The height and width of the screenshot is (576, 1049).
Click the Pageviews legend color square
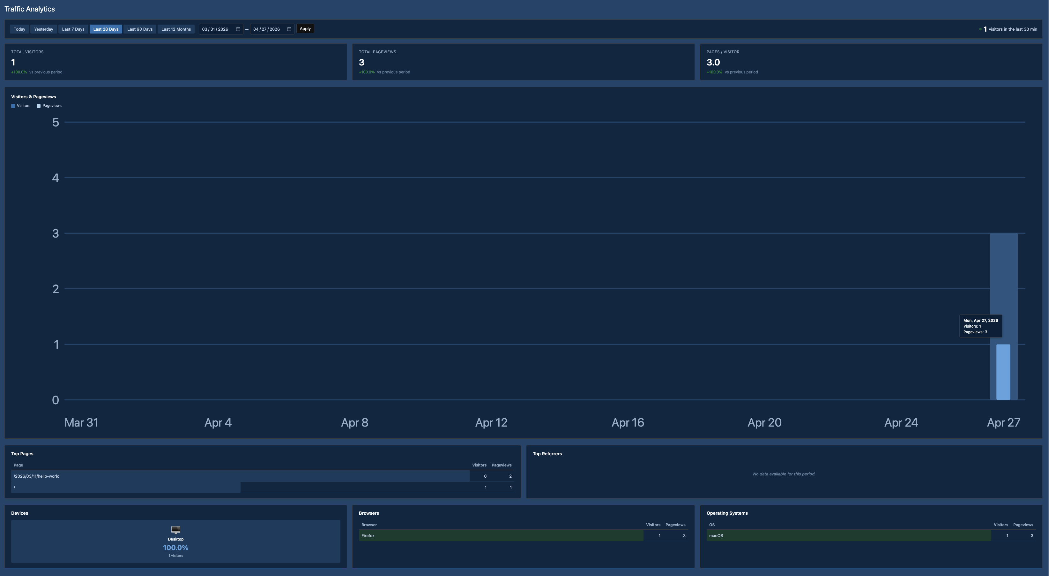[38, 106]
